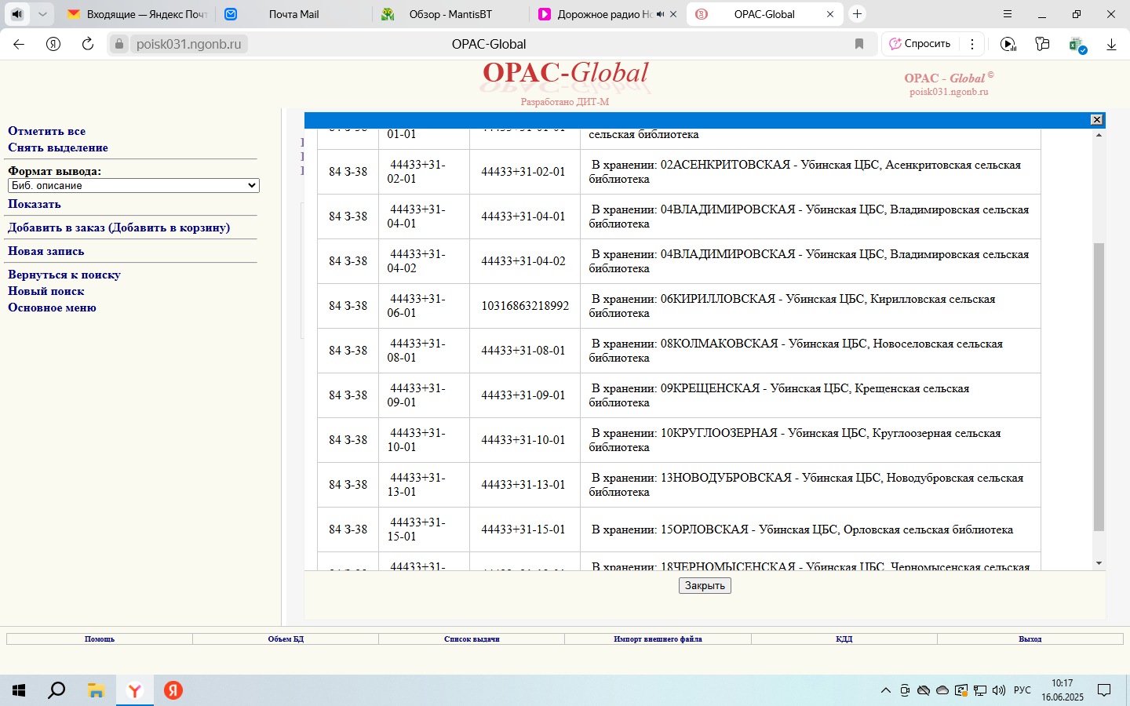The width and height of the screenshot is (1130, 706).
Task: Click the Спросить assistant button
Action: pyautogui.click(x=919, y=44)
